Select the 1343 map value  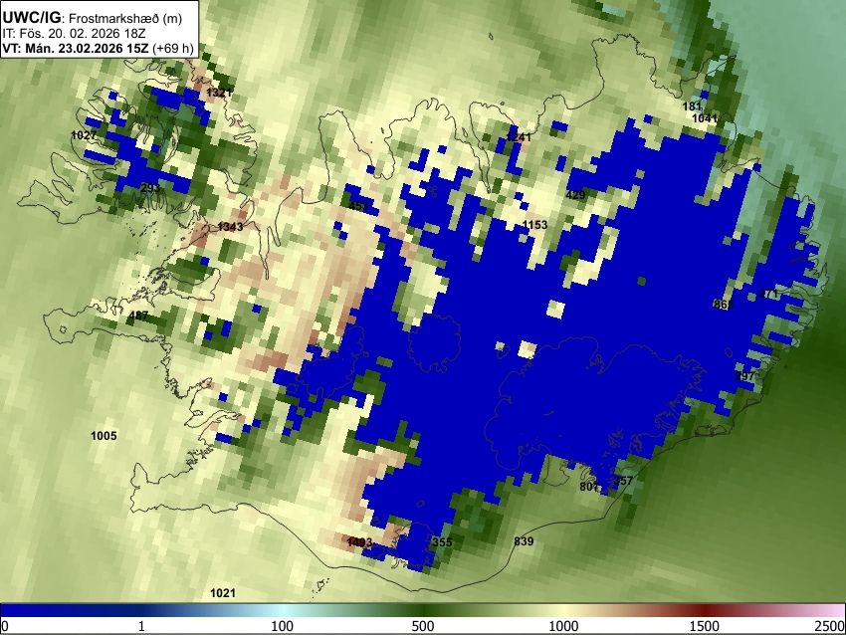(x=230, y=227)
